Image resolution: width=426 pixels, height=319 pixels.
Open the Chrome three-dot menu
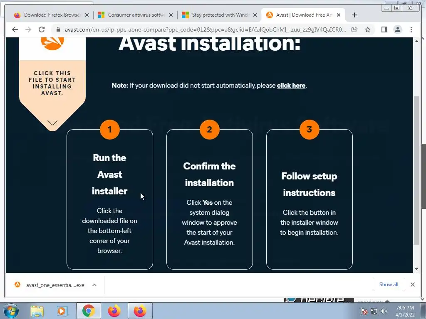coord(411,29)
